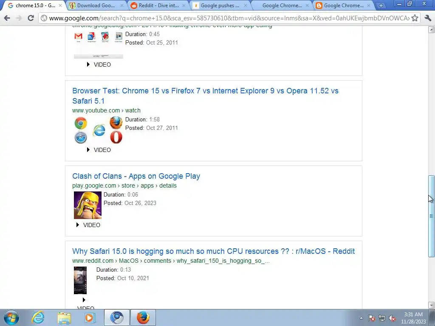The width and height of the screenshot is (435, 326).
Task: Open Windows Media Player from taskbar
Action: [90, 318]
